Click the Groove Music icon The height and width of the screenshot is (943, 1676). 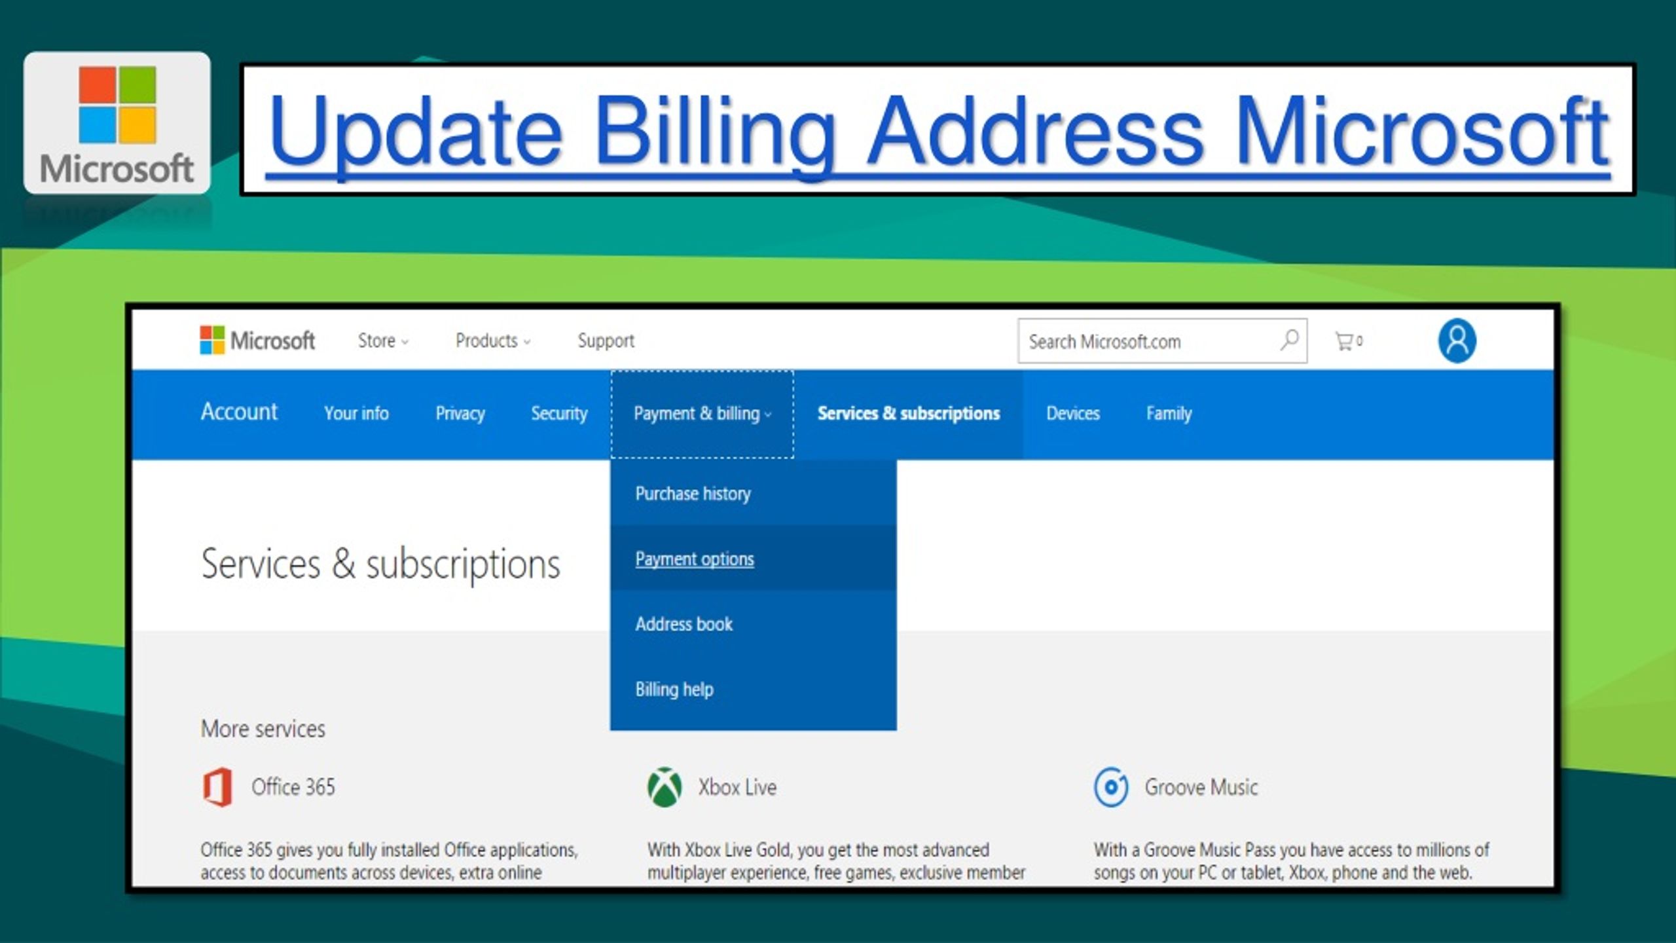coord(1111,787)
